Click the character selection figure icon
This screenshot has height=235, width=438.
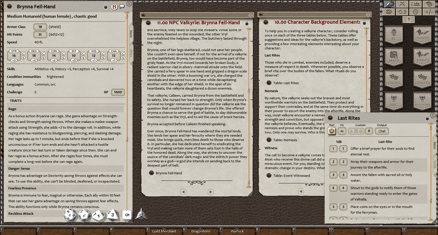click(409, 19)
